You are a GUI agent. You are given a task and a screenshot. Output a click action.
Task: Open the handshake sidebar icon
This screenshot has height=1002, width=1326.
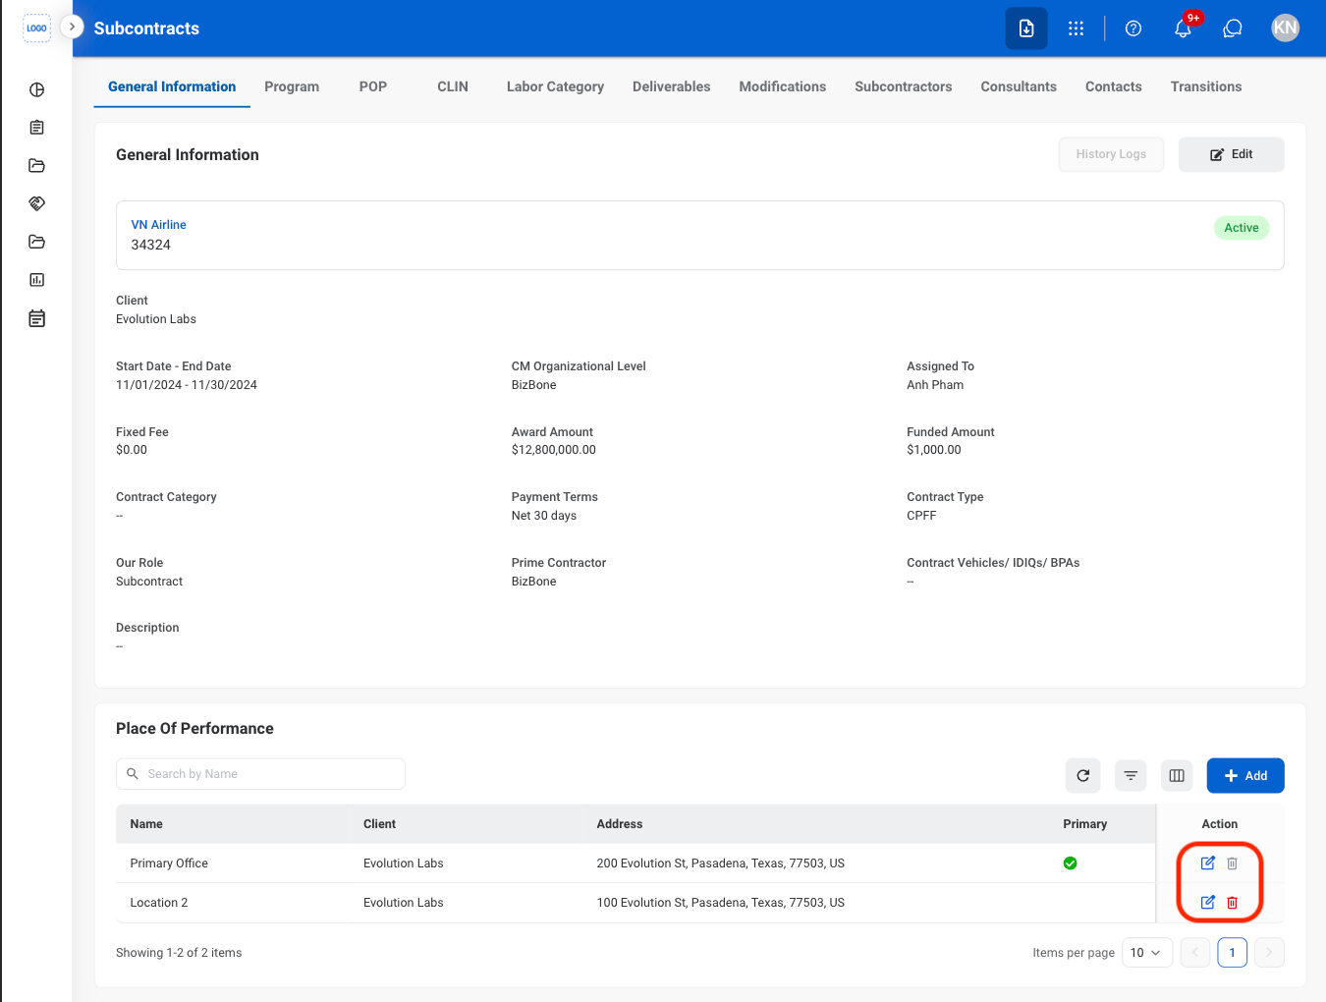click(x=37, y=203)
